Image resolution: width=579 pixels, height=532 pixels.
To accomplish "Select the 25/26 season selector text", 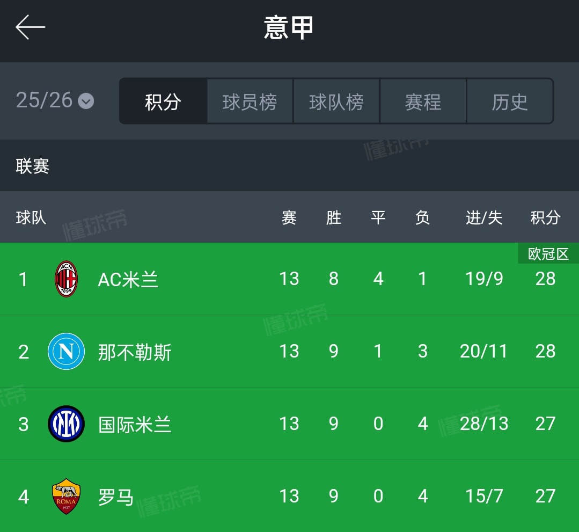I will [x=44, y=100].
